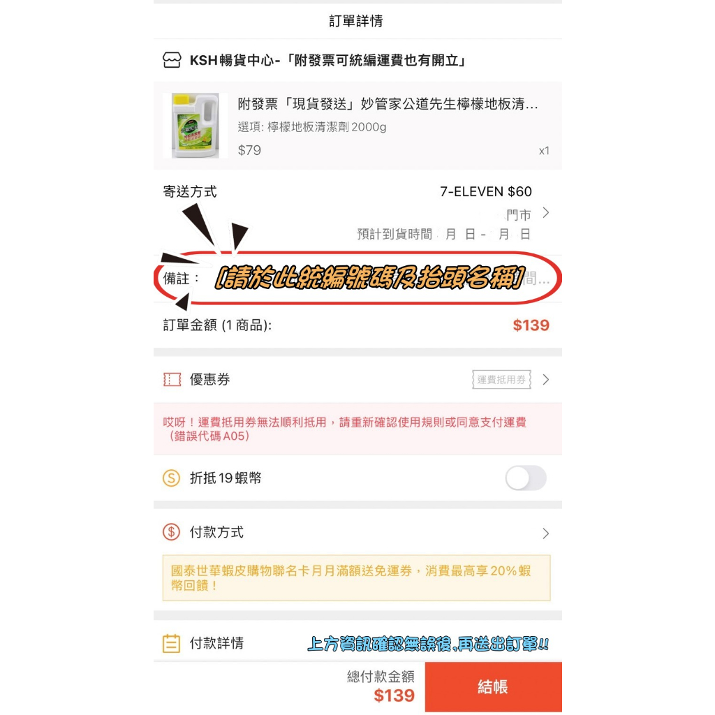Image resolution: width=715 pixels, height=715 pixels.
Task: Click the Shopee coin icon
Action: click(172, 478)
